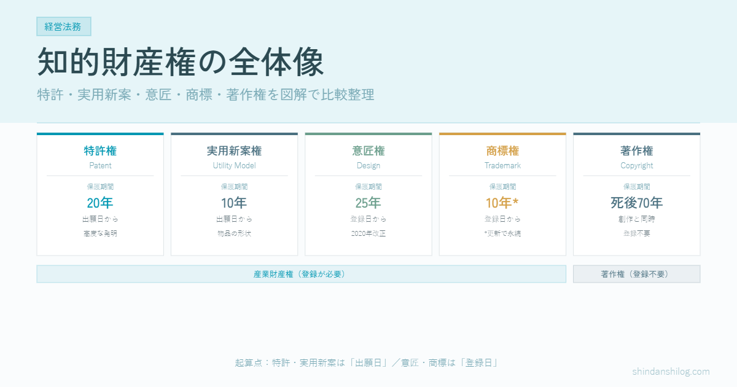Image resolution: width=737 pixels, height=387 pixels.
Task: Click the *更新で永続 footnote in the Trademark card
Action: [502, 233]
